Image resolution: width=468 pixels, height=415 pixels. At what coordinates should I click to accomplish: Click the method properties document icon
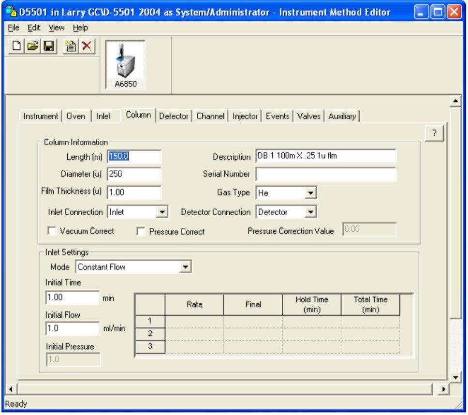[x=71, y=46]
